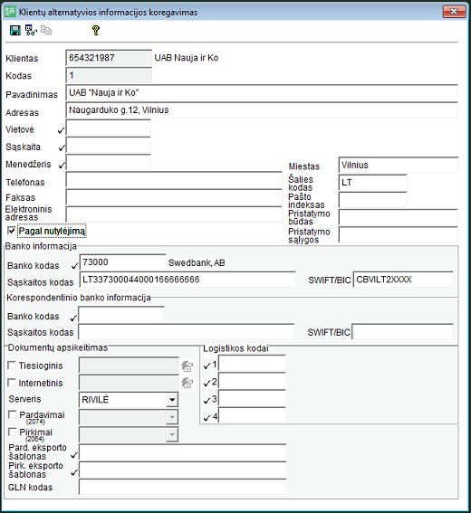
Task: Open correspondent bank Banko kodas lookup checkmark
Action: (73, 317)
